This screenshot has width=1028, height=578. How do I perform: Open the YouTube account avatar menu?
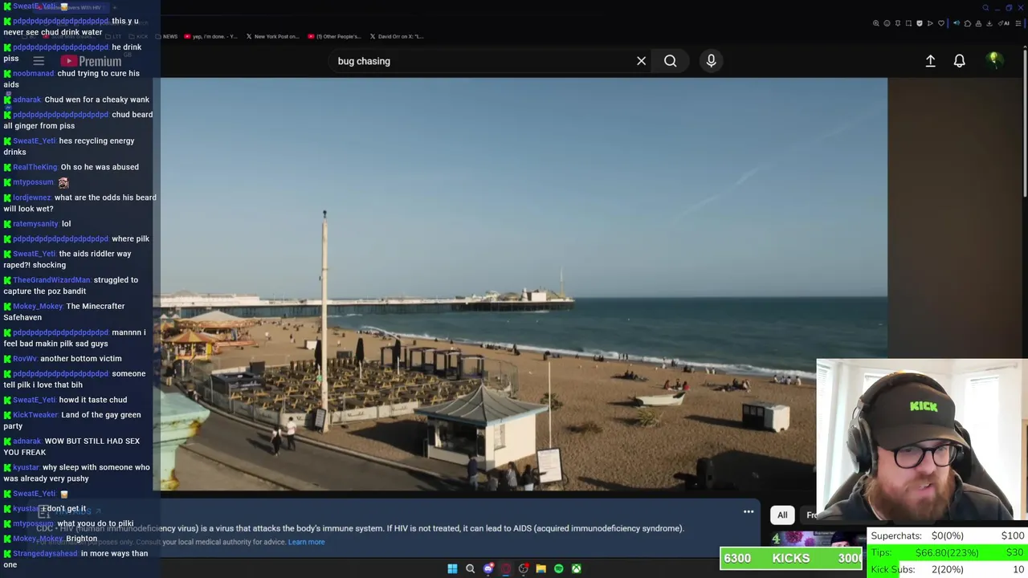994,61
